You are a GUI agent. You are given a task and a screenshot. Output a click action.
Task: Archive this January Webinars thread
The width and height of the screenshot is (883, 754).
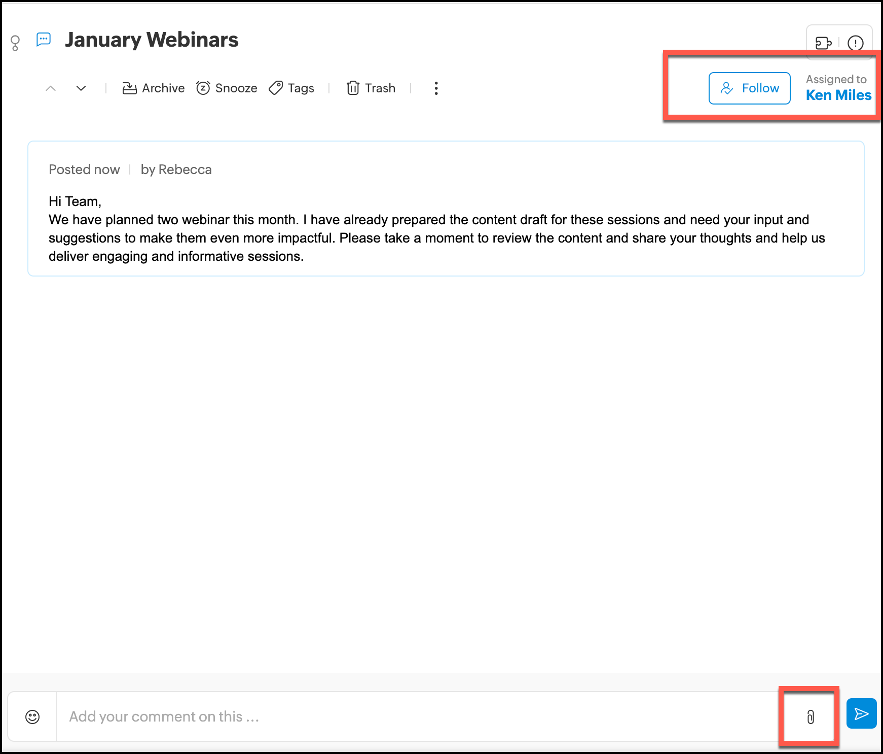tap(154, 88)
